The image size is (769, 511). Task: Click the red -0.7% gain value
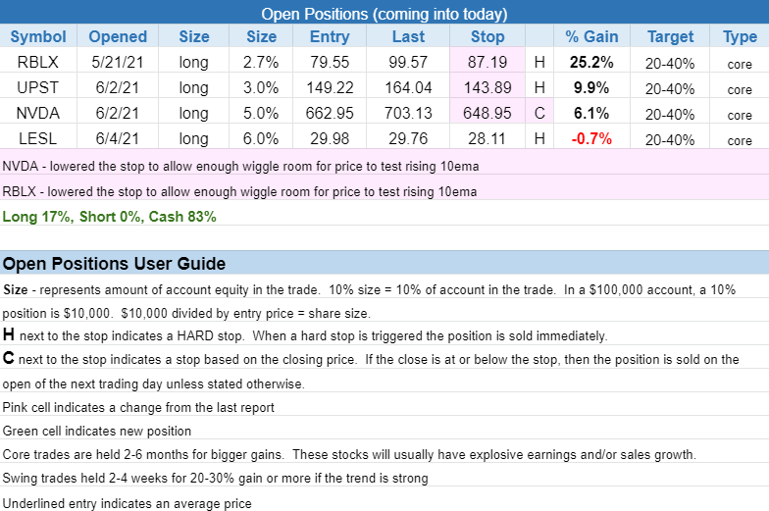[x=591, y=138]
